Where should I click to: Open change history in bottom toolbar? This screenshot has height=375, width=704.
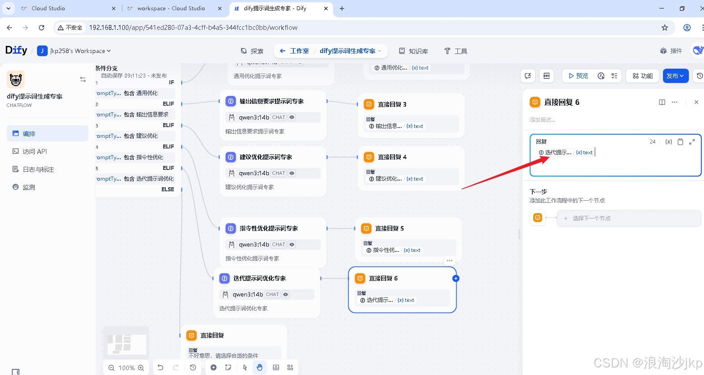(x=193, y=367)
